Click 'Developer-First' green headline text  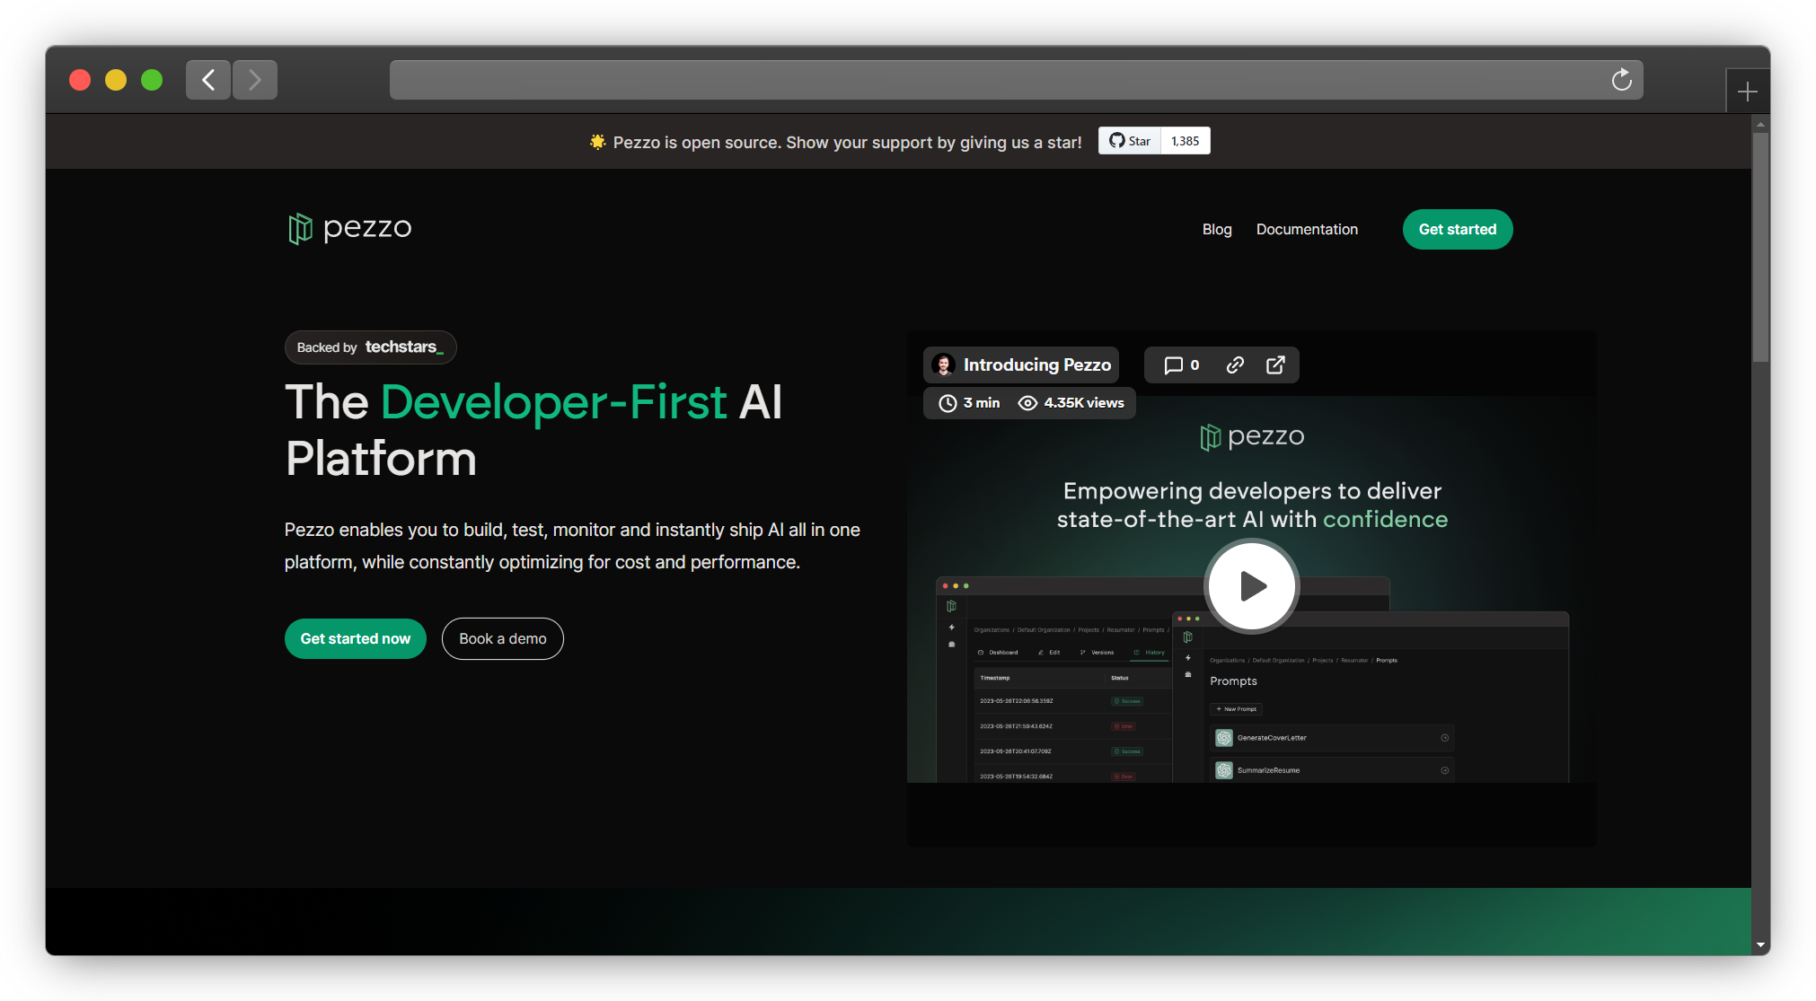pos(554,402)
